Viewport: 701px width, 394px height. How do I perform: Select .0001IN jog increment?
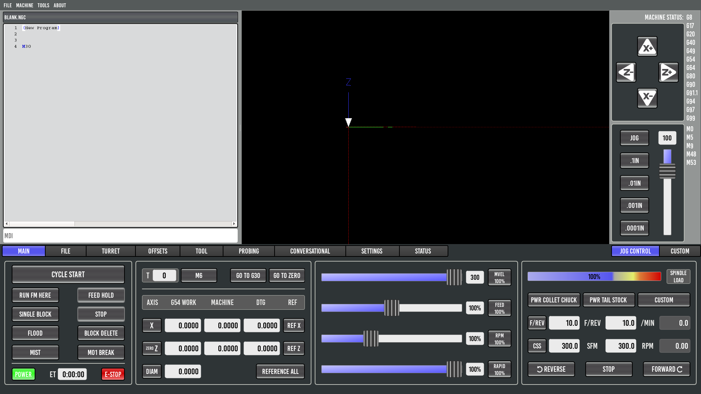pos(635,228)
